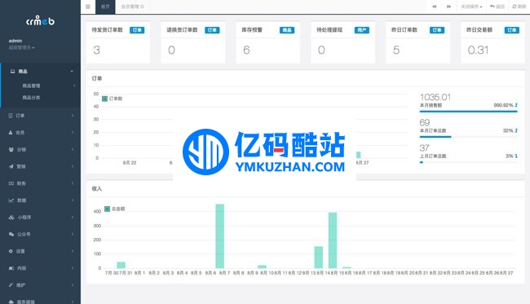Viewport: 530px width, 304px height.
Task: Toggle the sidebar with the hamburger icon
Action: click(x=88, y=7)
